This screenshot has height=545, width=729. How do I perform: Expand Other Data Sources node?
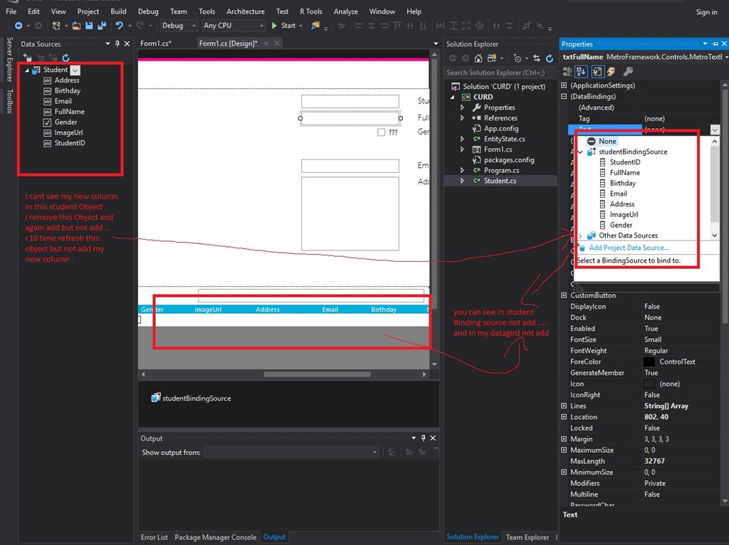tap(580, 236)
